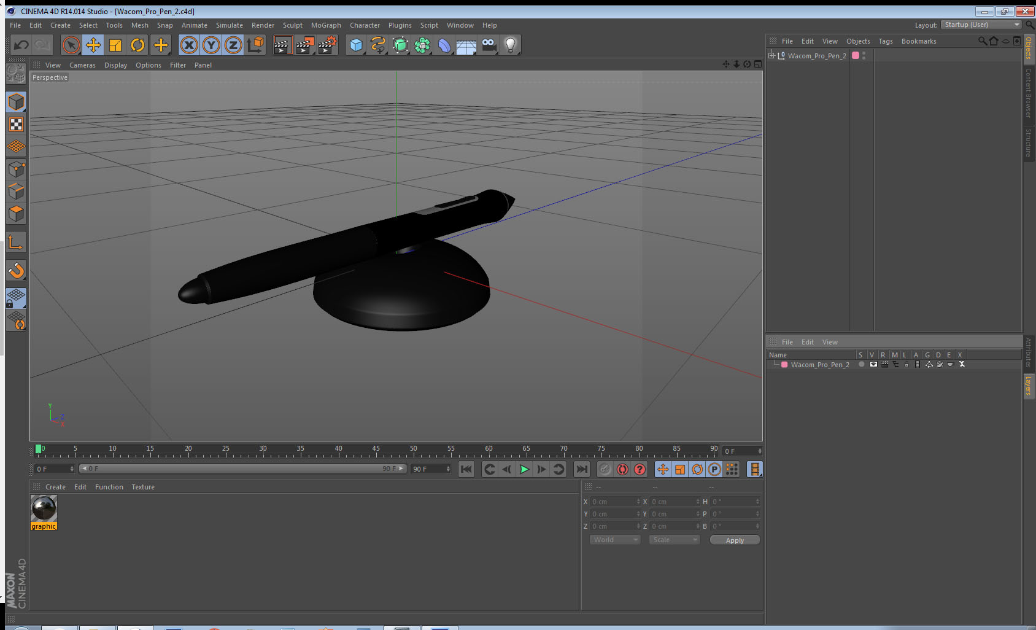Open the Object Manager Bookmarks menu

point(919,41)
